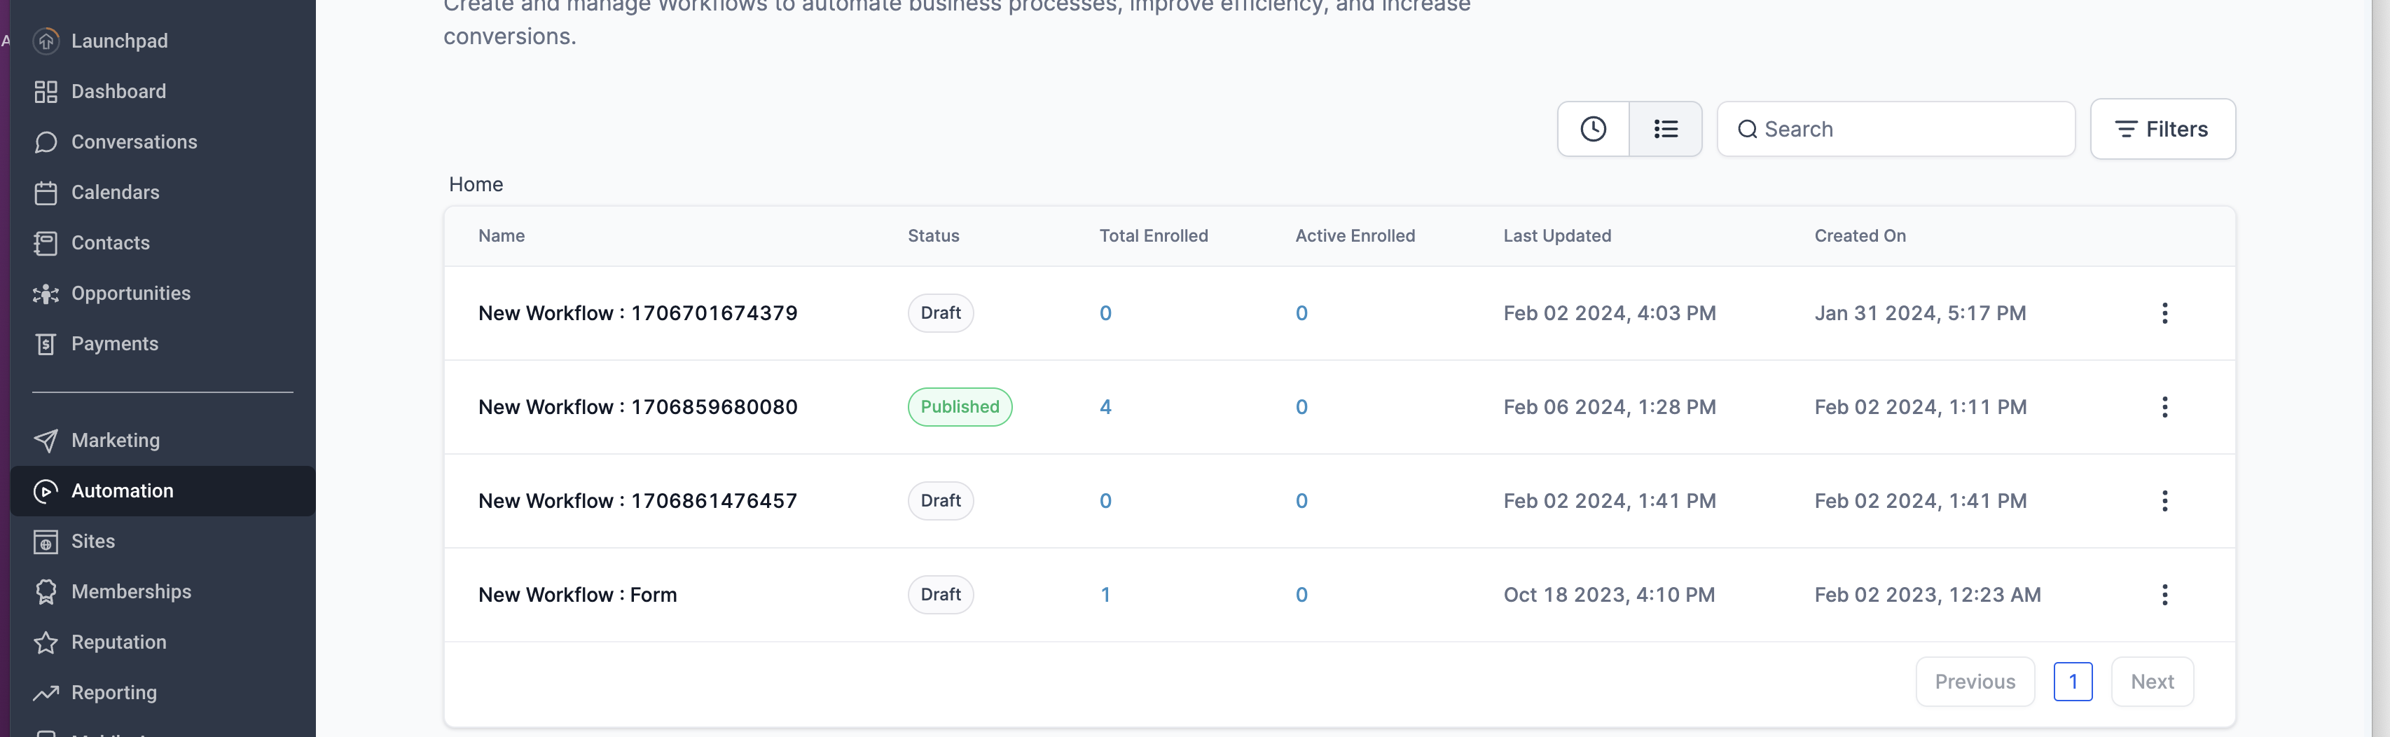Select page 1 in pagination
This screenshot has width=2390, height=737.
pyautogui.click(x=2072, y=682)
